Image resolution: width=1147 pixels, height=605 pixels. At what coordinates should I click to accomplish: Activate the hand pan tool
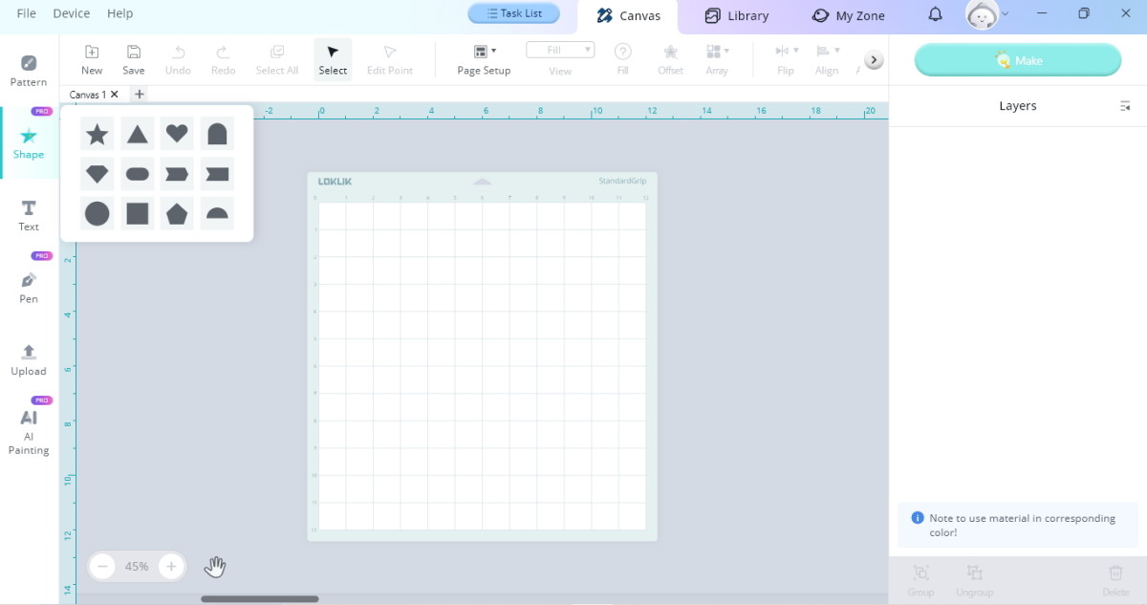[215, 567]
